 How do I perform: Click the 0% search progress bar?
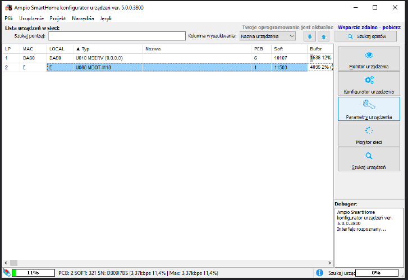[377, 273]
